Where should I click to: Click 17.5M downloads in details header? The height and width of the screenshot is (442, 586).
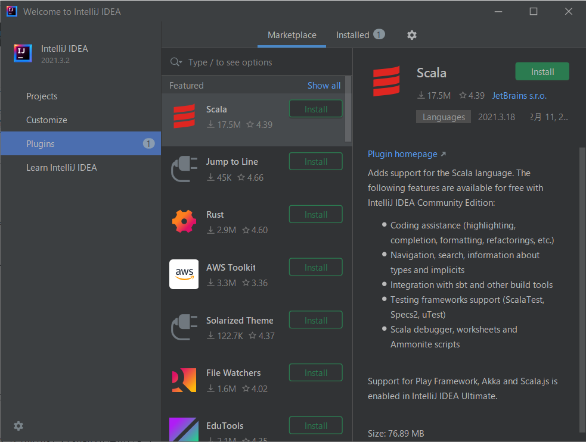(434, 96)
